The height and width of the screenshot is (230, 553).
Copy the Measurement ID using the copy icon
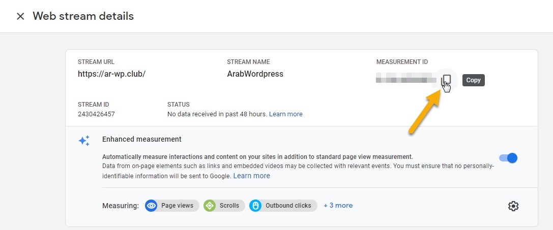[447, 80]
